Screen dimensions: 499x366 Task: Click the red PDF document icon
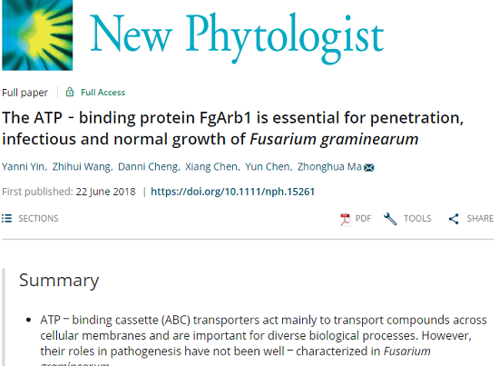click(x=345, y=219)
